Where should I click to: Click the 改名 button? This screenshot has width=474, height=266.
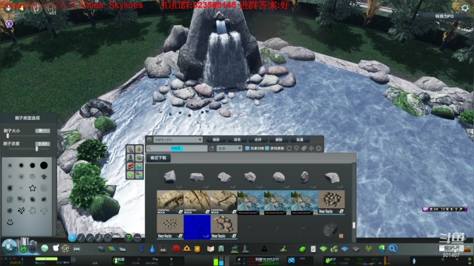point(237,140)
